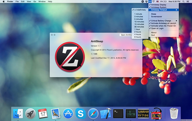This screenshot has width=192, height=121.
Task: Click the red kettle timer dock icon
Action: (x=156, y=113)
